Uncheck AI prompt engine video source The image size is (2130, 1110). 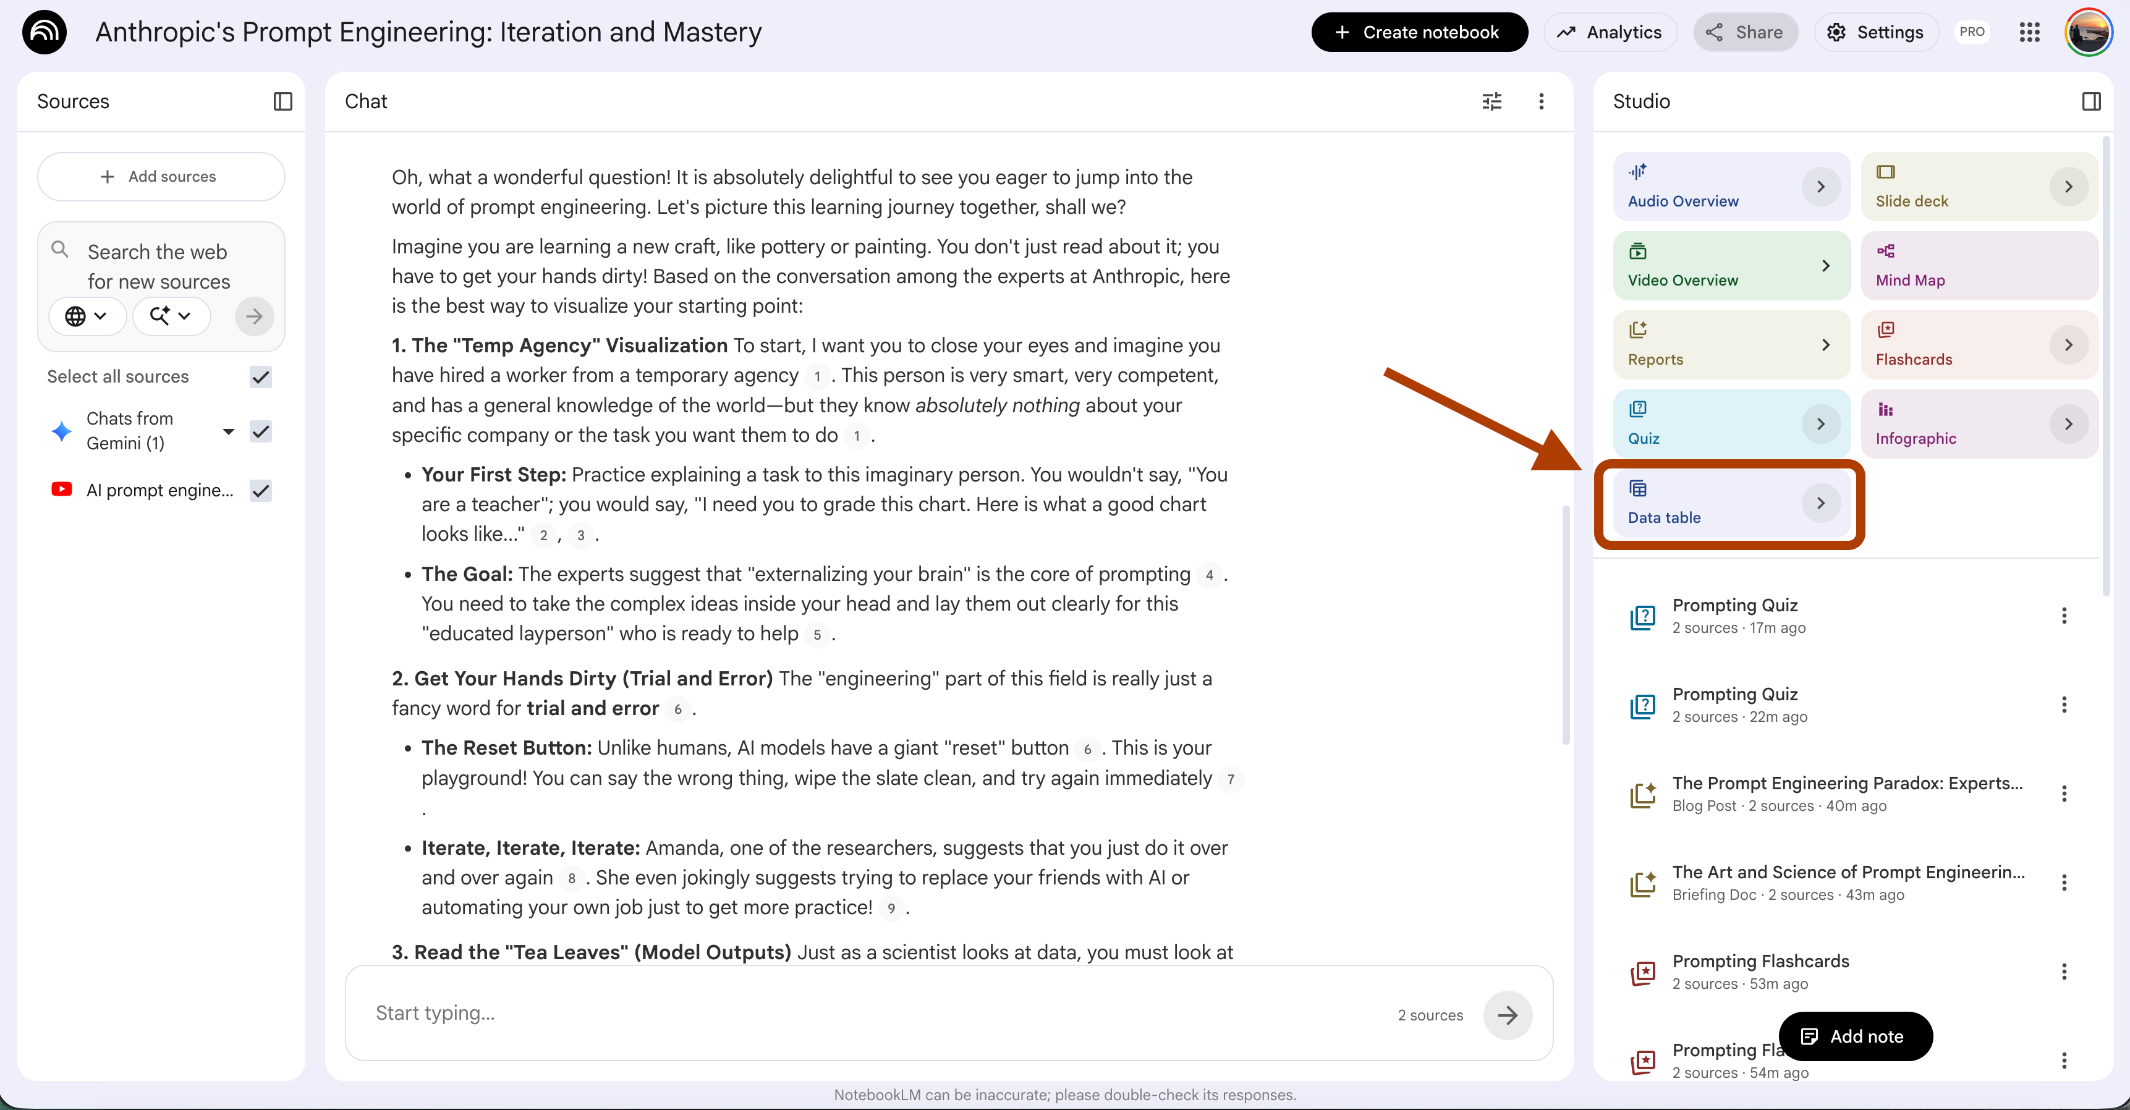(260, 490)
